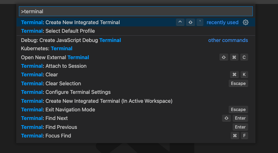This screenshot has width=278, height=153.
Task: Run Debug: Create JavaScript Debug Terminal
Action: click(136, 40)
